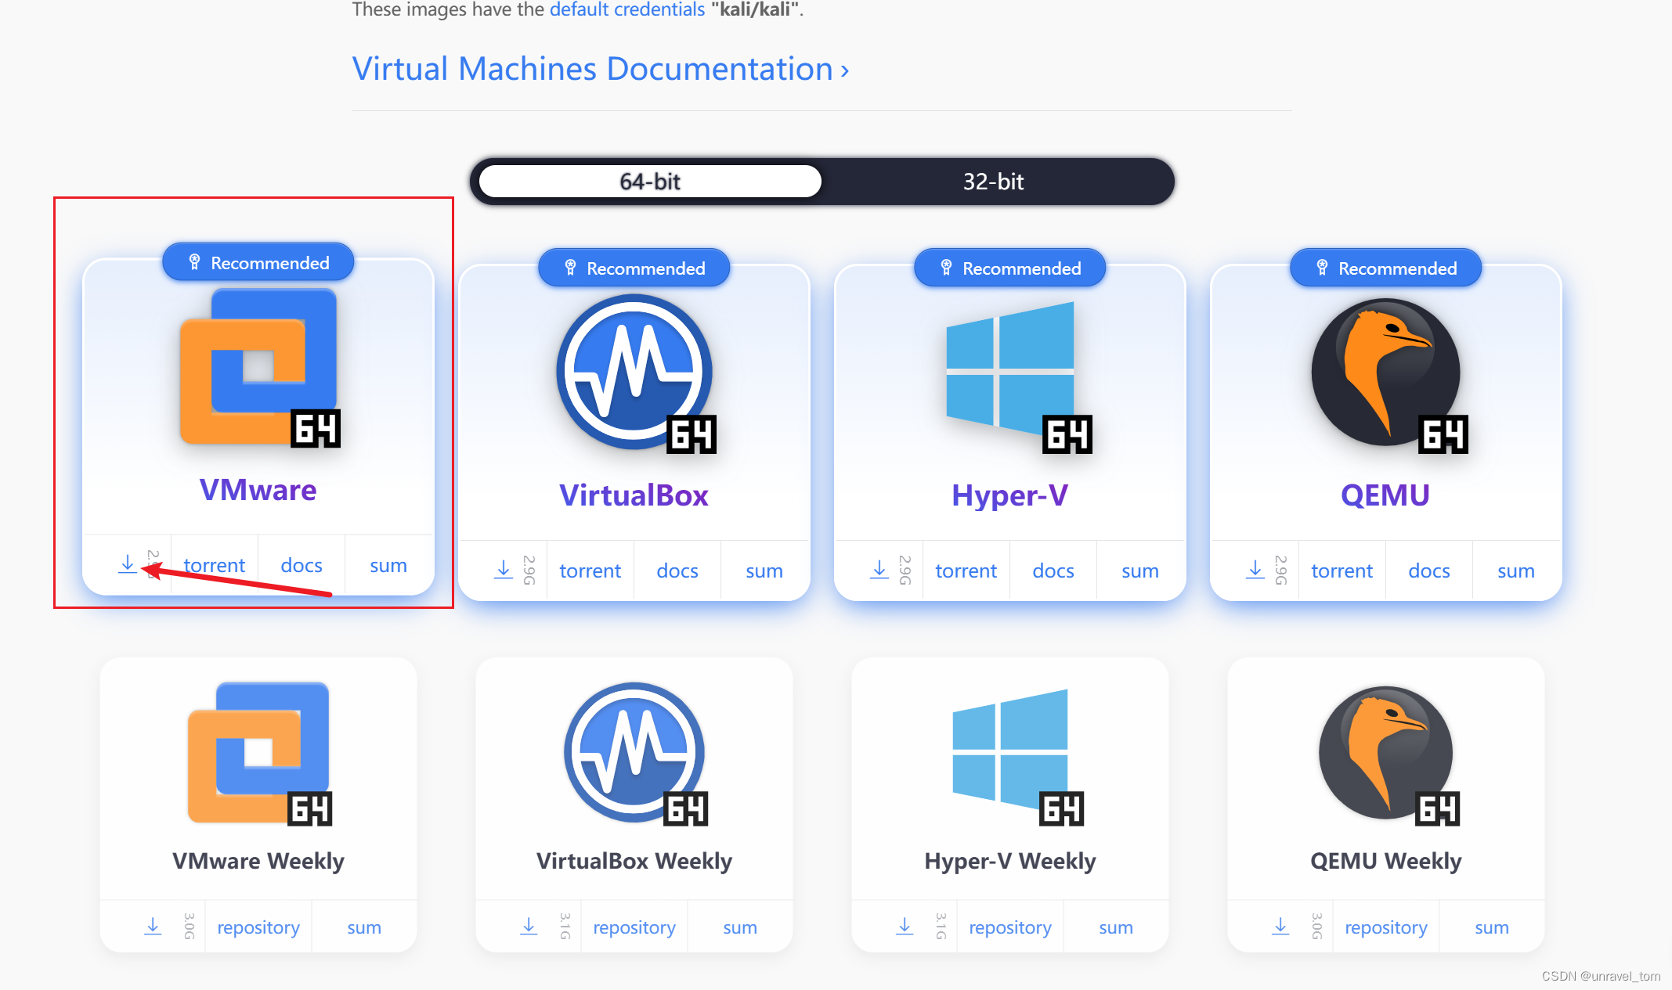
Task: Download the Hyper-V 64-bit image
Action: (x=879, y=570)
